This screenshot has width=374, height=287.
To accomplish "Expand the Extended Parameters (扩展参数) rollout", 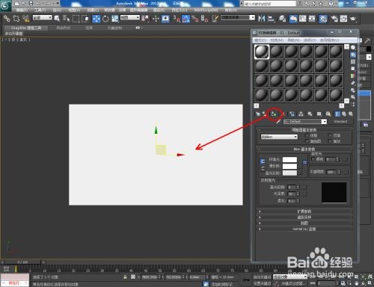I will (304, 212).
